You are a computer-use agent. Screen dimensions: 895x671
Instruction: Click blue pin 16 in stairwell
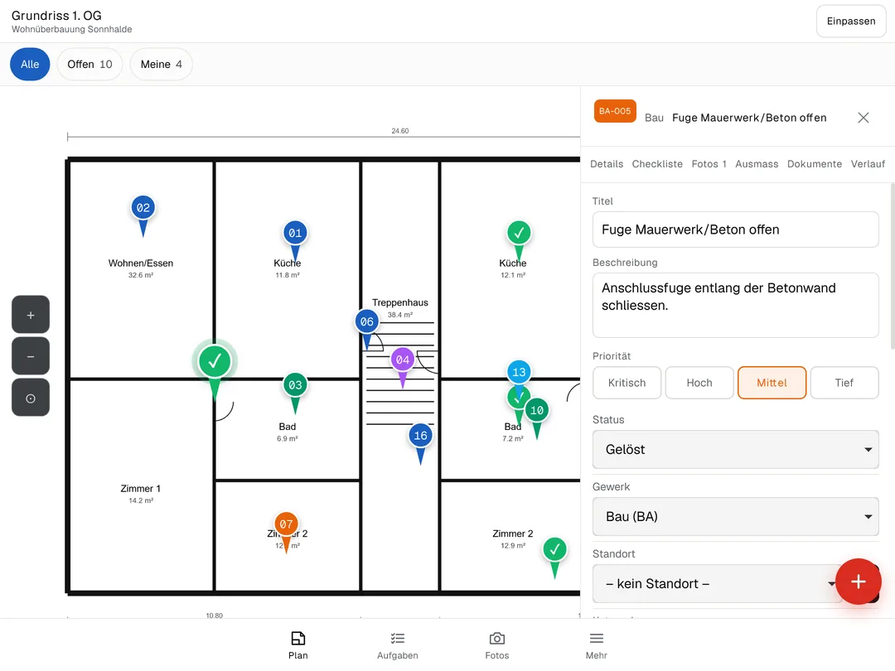(421, 437)
